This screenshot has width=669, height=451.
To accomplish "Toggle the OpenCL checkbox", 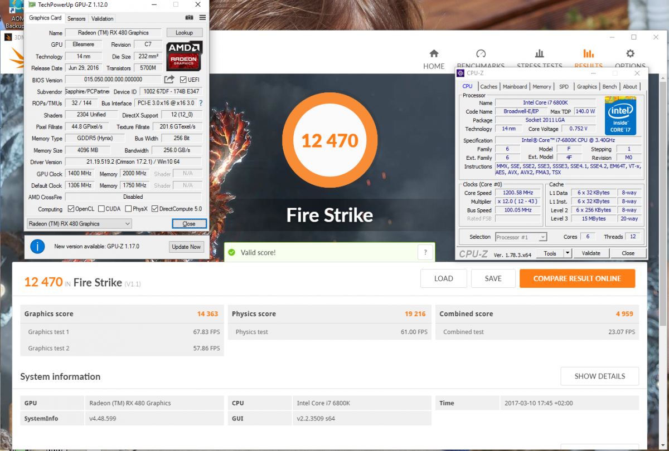I will click(71, 209).
